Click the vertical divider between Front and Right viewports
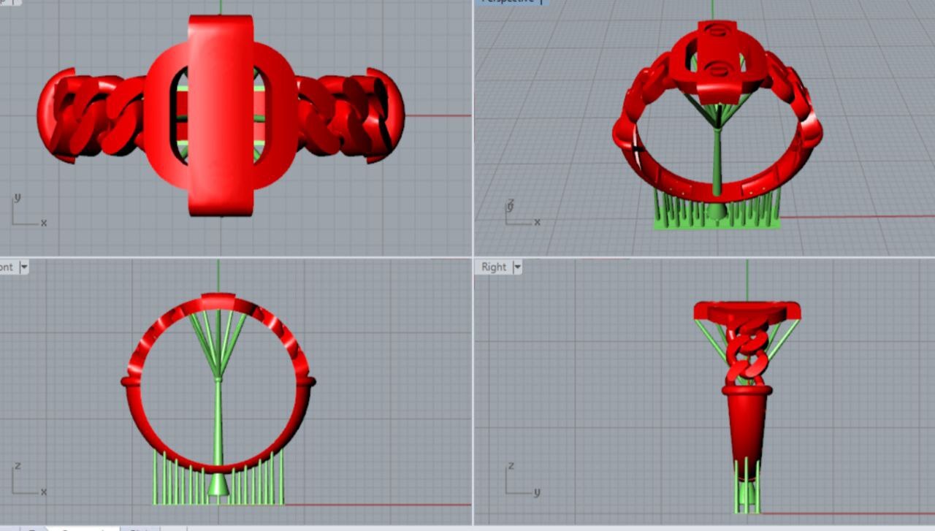 pyautogui.click(x=473, y=394)
